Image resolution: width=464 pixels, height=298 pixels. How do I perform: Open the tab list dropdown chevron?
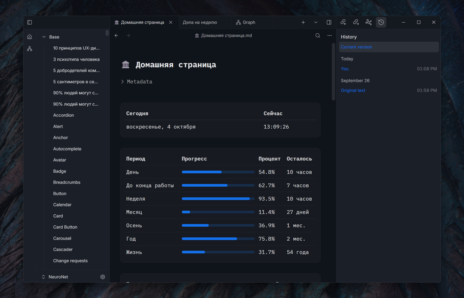tap(316, 22)
